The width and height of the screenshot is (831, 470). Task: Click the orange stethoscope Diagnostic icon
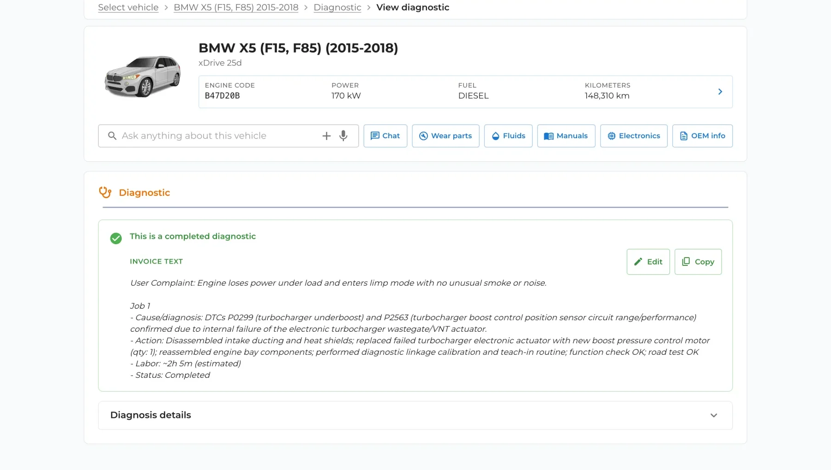click(105, 193)
